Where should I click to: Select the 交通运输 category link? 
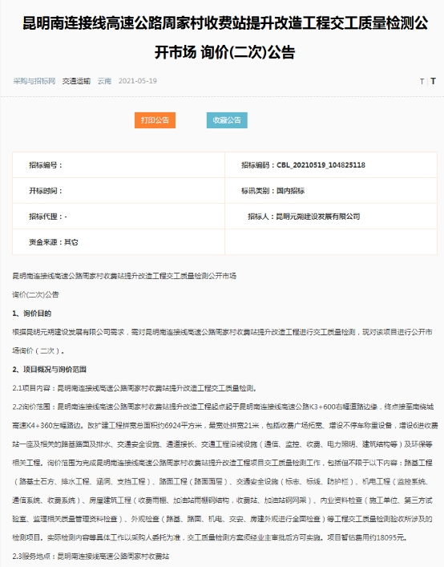click(76, 81)
